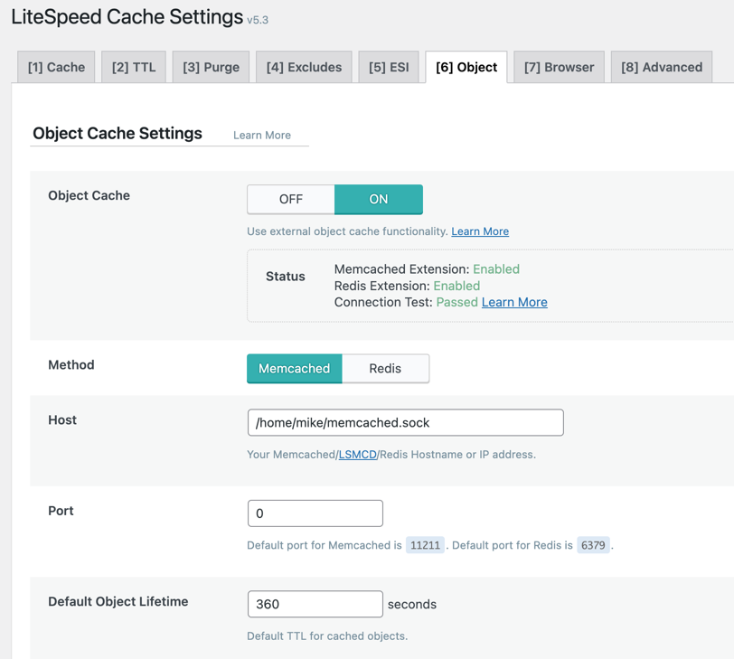Screen dimensions: 734x659
Task: Open Learn More beside Object Cache Settings heading
Action: coord(261,136)
